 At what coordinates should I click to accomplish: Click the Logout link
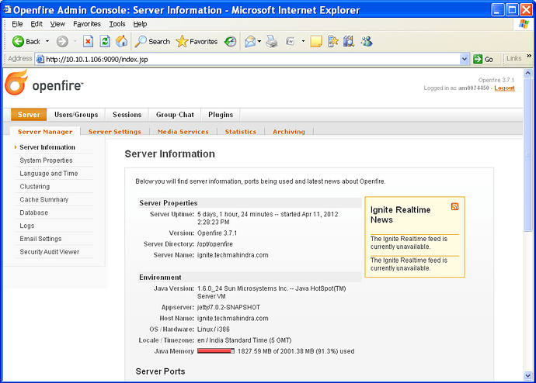coord(504,88)
